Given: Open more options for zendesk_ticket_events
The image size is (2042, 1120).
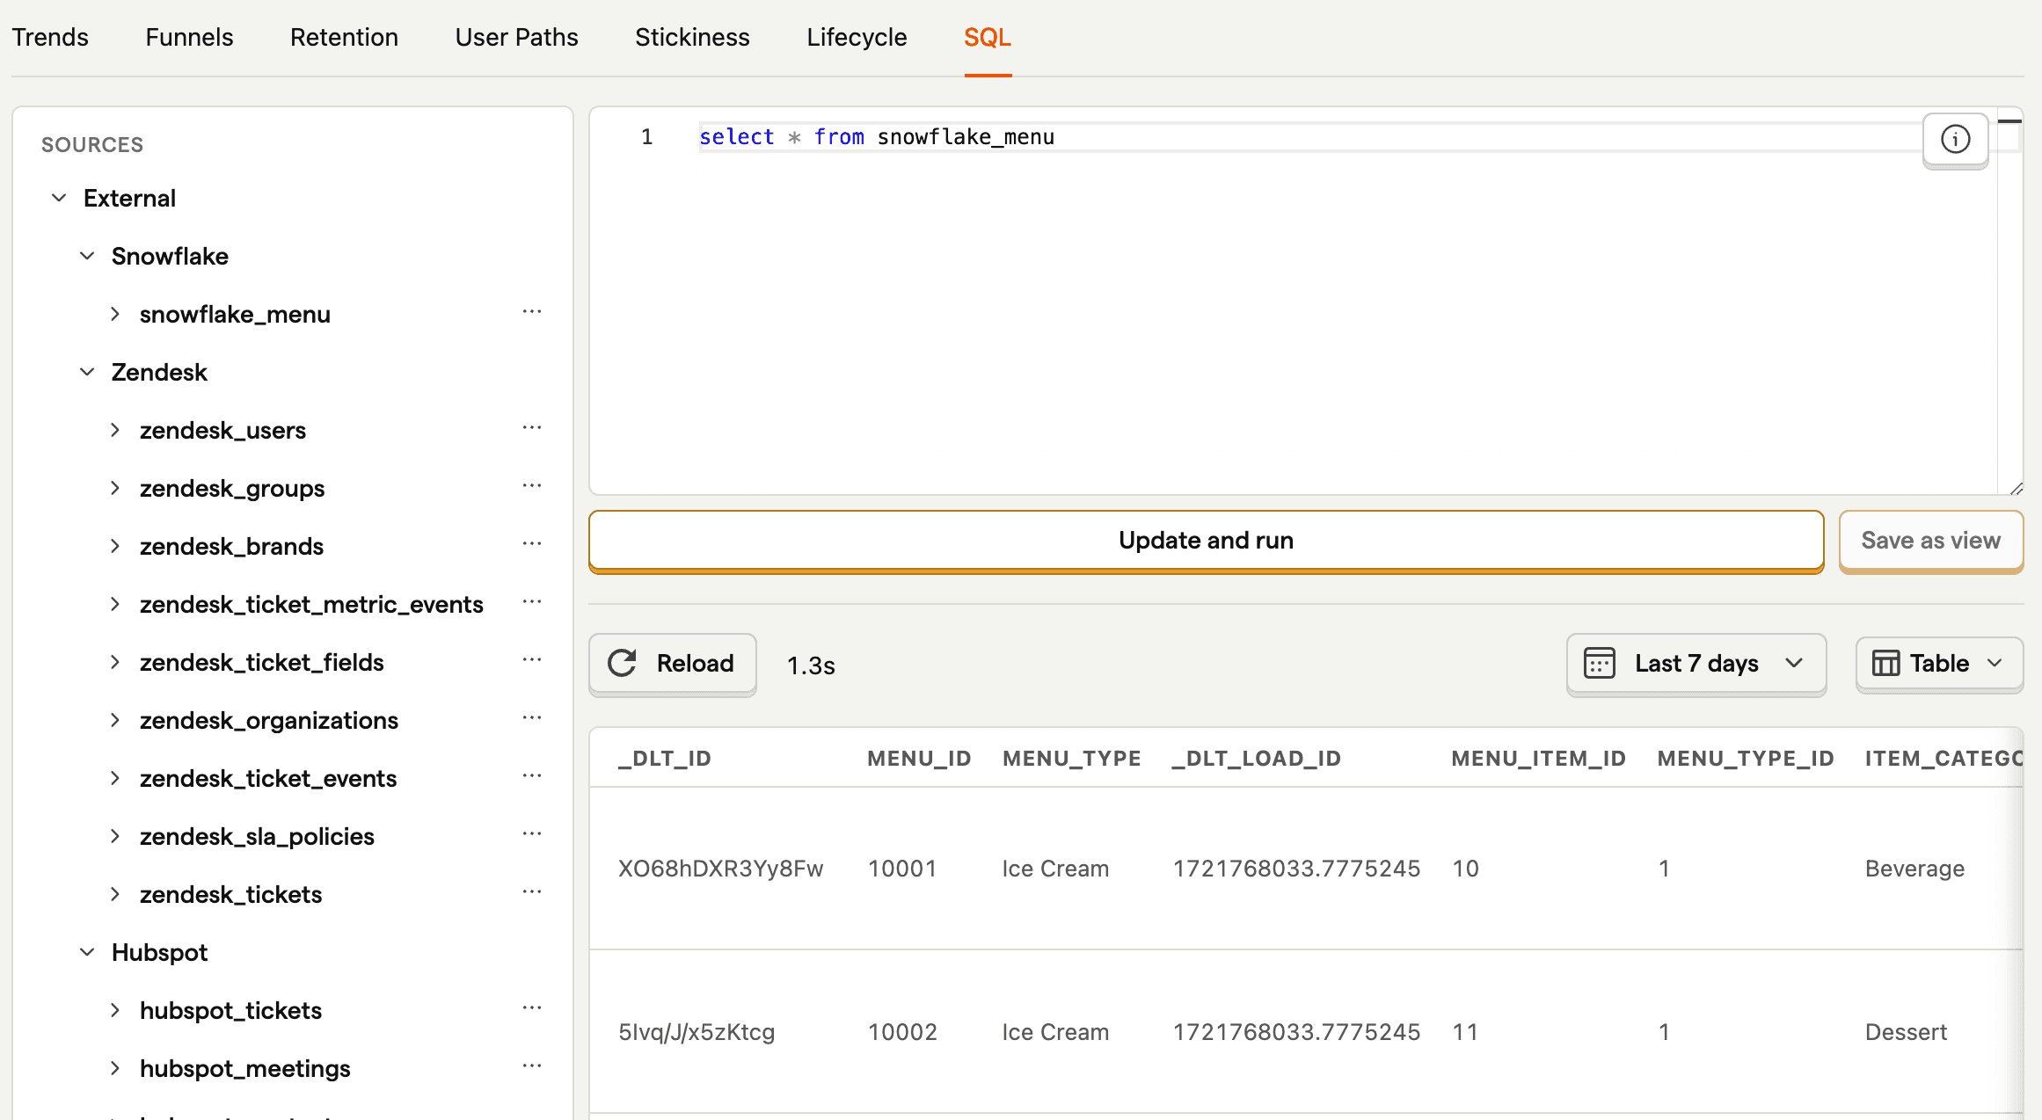Looking at the screenshot, I should 532,776.
